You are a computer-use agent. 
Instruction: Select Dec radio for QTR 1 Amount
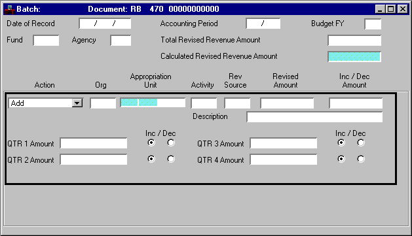coord(171,143)
